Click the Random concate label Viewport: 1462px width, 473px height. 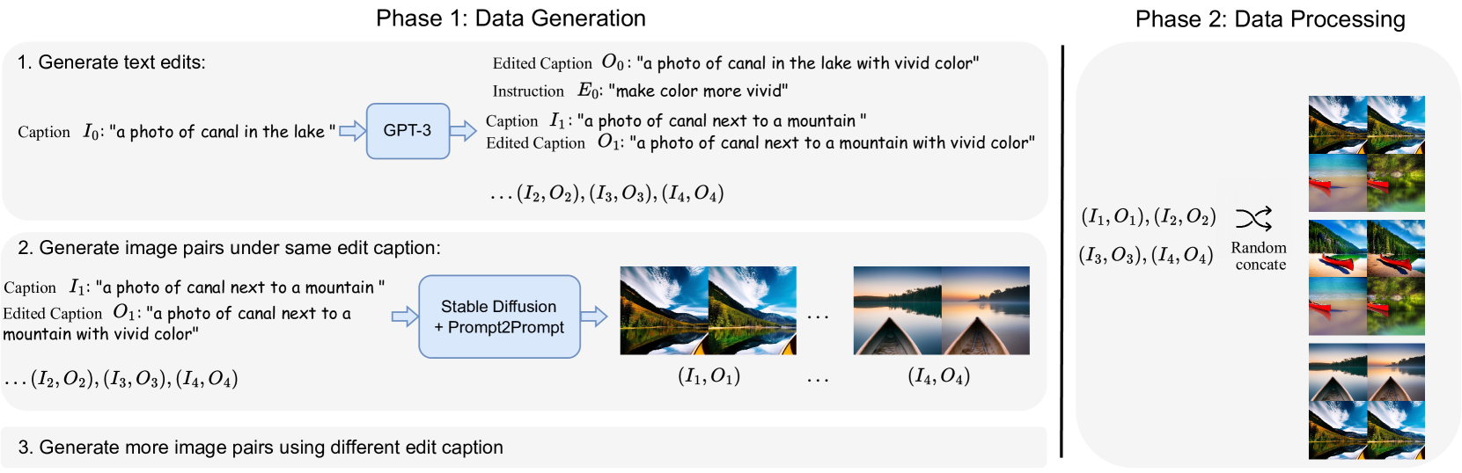(x=1260, y=256)
